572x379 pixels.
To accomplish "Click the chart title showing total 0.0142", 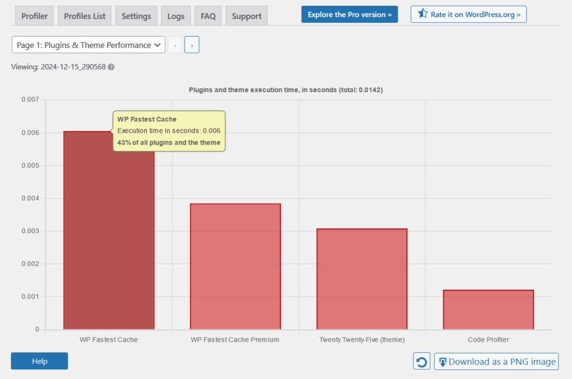I will [x=285, y=90].
